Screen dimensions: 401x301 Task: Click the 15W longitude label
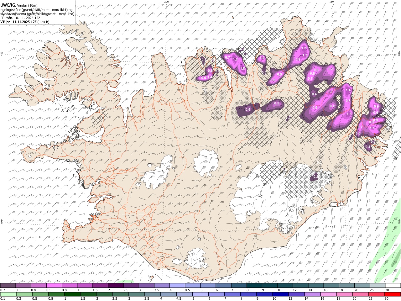tap(331, 2)
